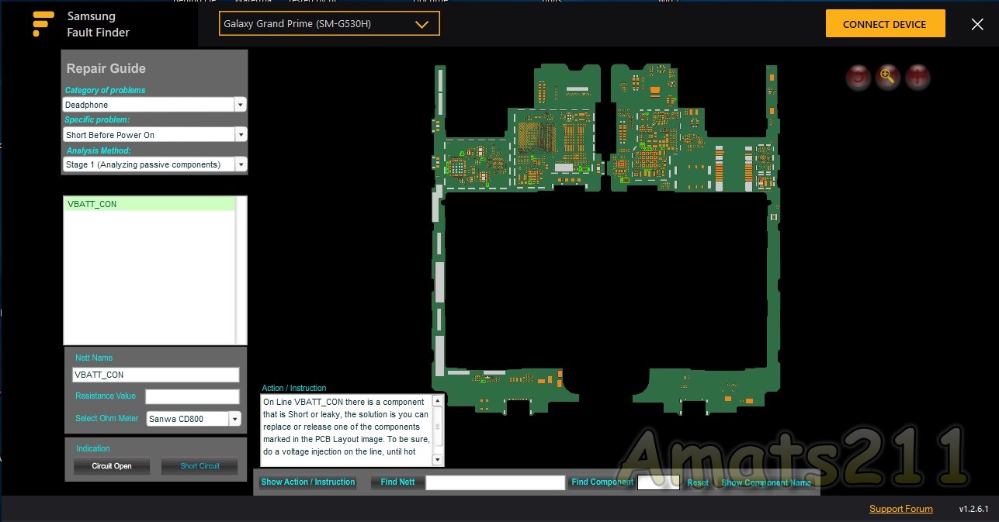
Task: Click the Samsung Fault Finder logo
Action: pyautogui.click(x=43, y=24)
